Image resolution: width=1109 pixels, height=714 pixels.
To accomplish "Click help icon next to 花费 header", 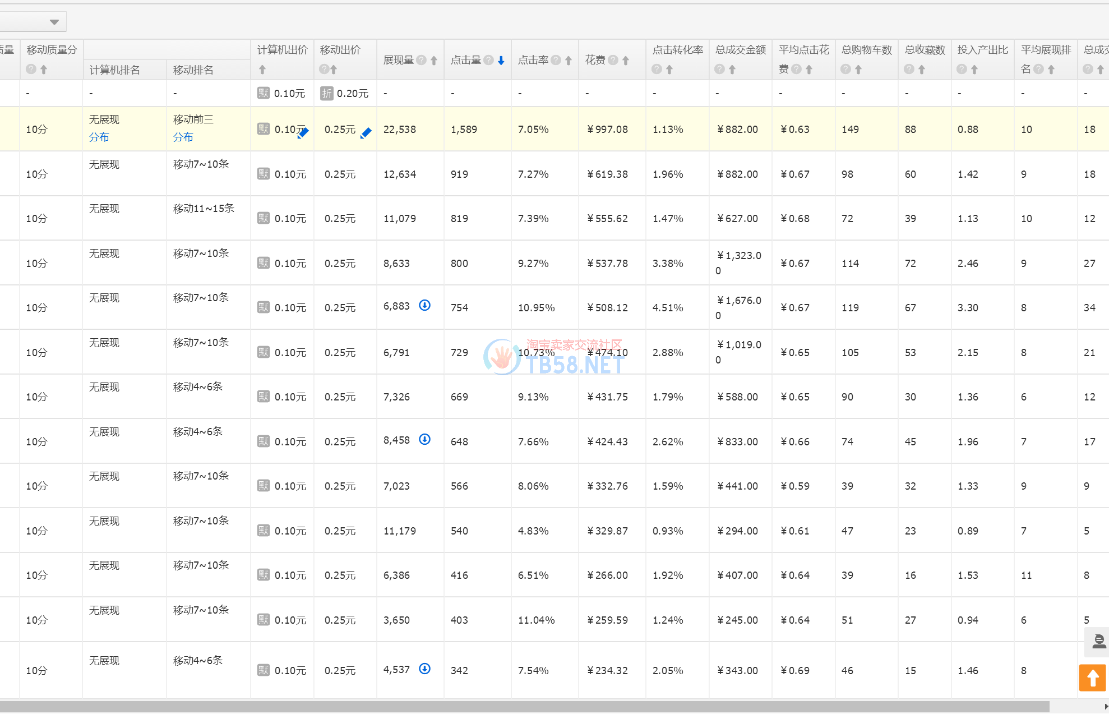I will coord(613,60).
